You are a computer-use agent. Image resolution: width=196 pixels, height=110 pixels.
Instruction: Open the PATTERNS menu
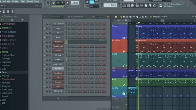(16, 2)
